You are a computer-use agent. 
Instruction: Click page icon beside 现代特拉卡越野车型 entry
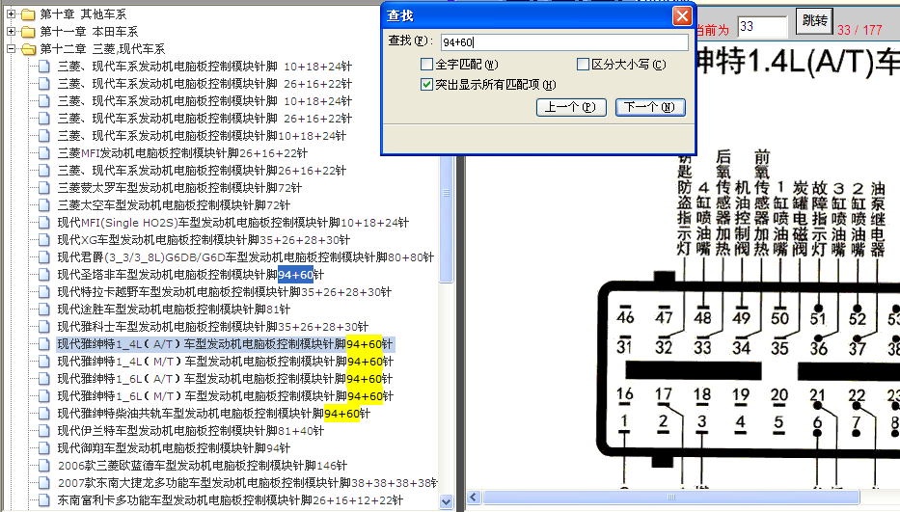coord(43,292)
